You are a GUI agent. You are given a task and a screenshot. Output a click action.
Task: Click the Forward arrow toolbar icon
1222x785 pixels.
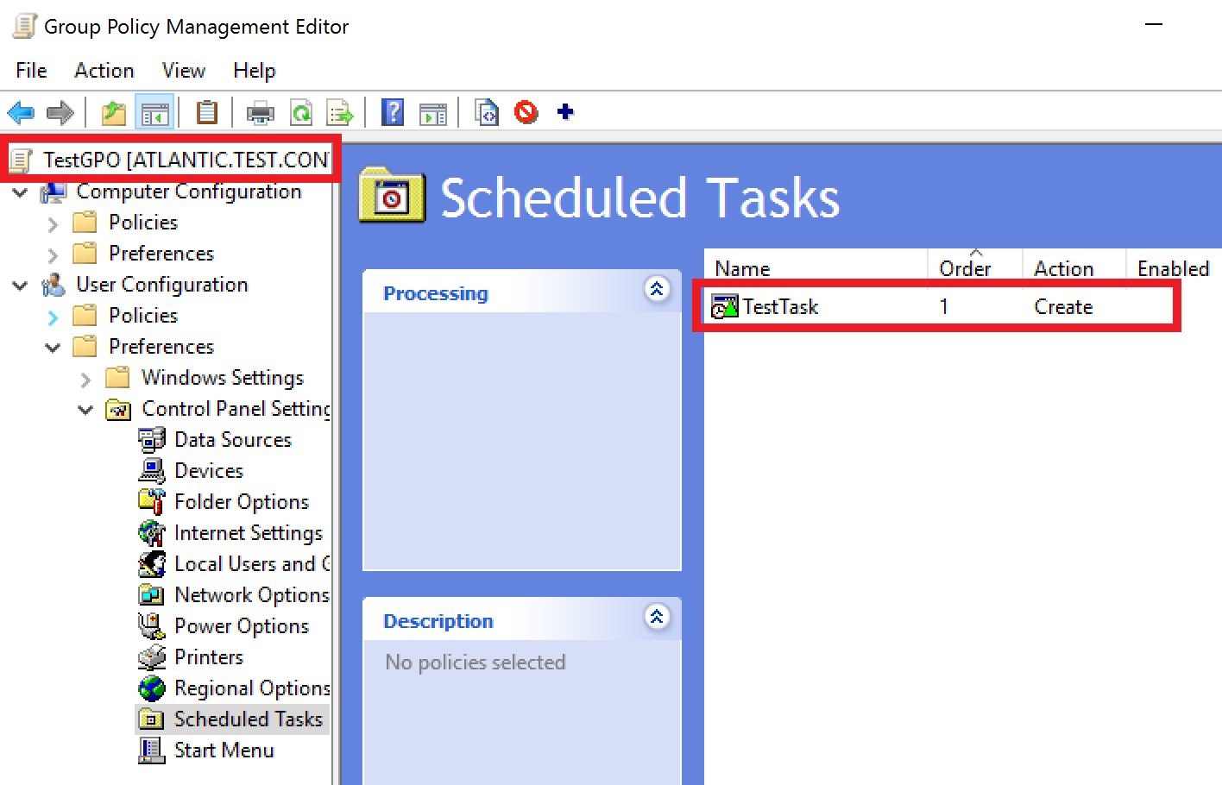(60, 112)
